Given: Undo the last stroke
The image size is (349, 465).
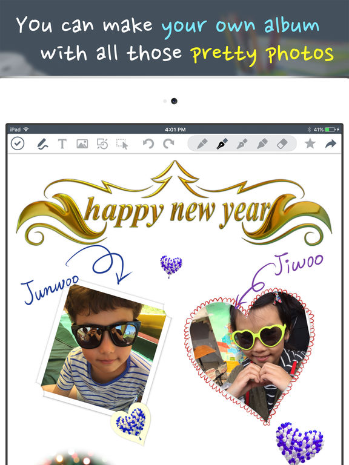Looking at the screenshot, I should click(x=148, y=144).
